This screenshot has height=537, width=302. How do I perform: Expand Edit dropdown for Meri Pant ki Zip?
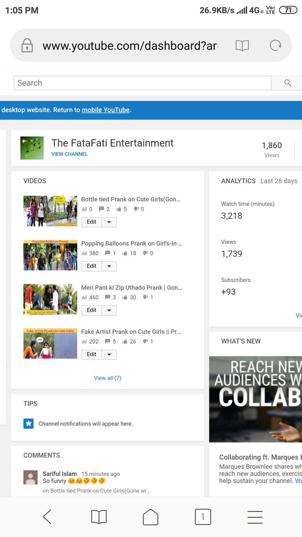(x=109, y=311)
